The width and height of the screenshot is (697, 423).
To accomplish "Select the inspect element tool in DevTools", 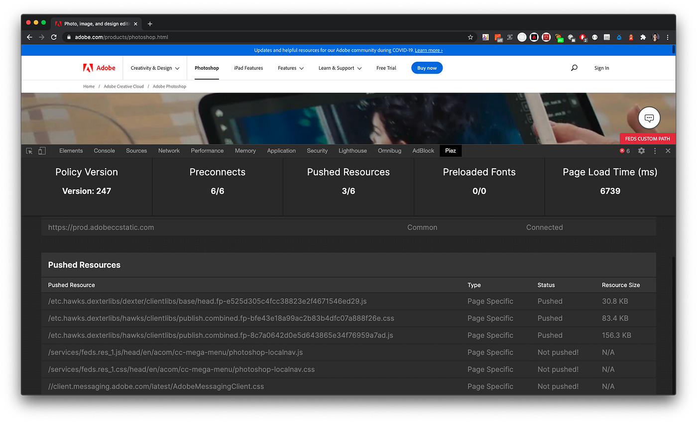I will point(29,150).
